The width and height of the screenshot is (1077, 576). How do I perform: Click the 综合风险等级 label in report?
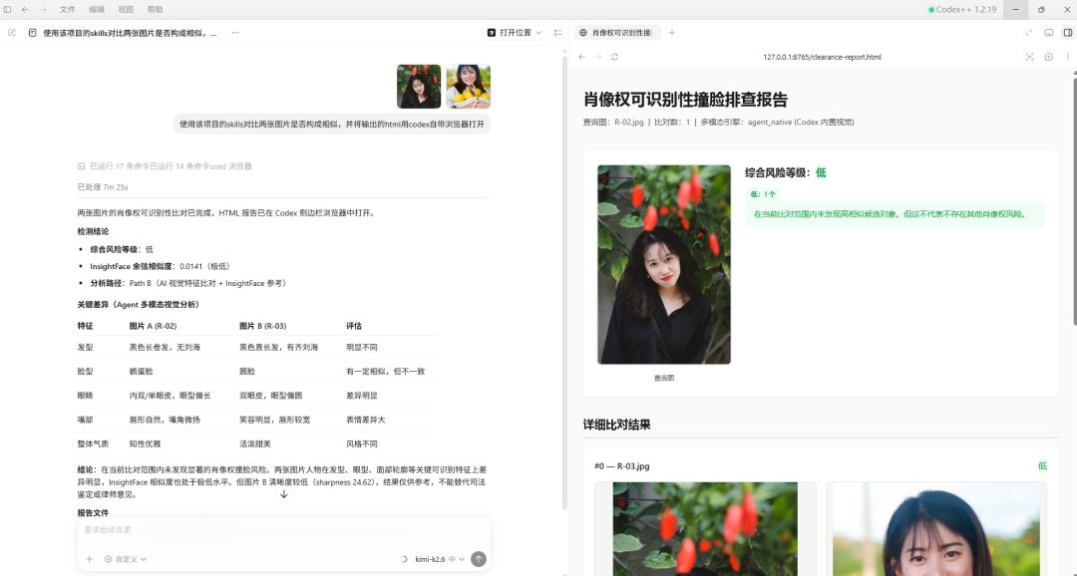pyautogui.click(x=778, y=173)
